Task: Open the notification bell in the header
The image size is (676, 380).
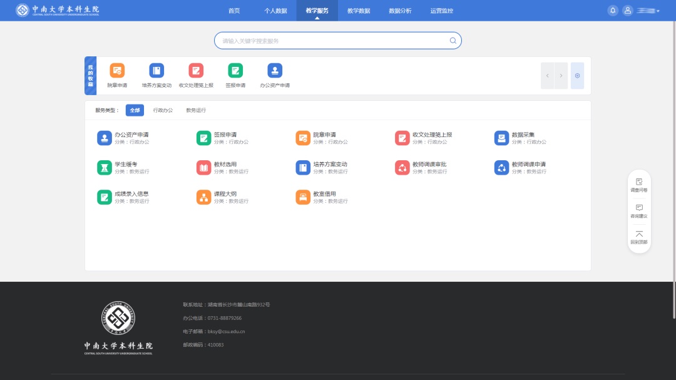Action: coord(613,11)
